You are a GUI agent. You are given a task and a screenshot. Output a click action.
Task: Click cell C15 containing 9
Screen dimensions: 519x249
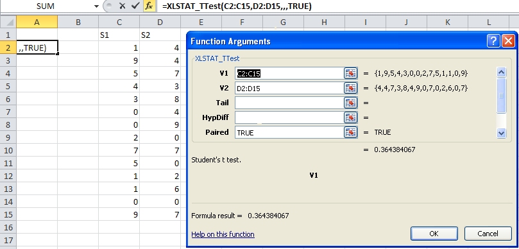119,214
